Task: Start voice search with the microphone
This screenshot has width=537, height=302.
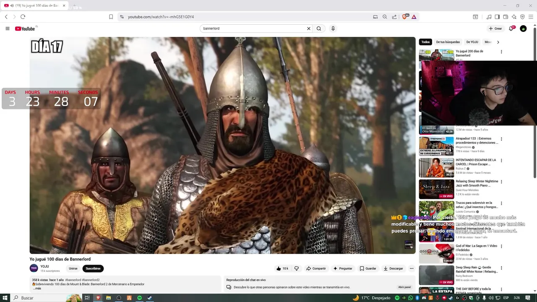Action: click(x=333, y=29)
